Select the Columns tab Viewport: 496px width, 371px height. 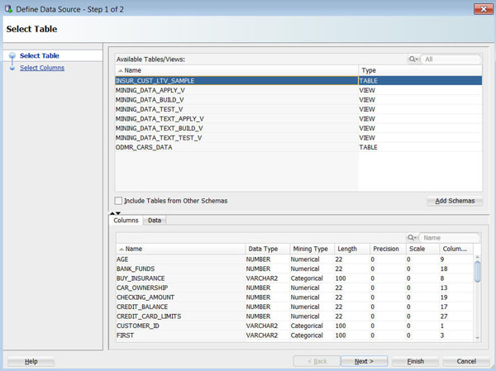point(126,221)
